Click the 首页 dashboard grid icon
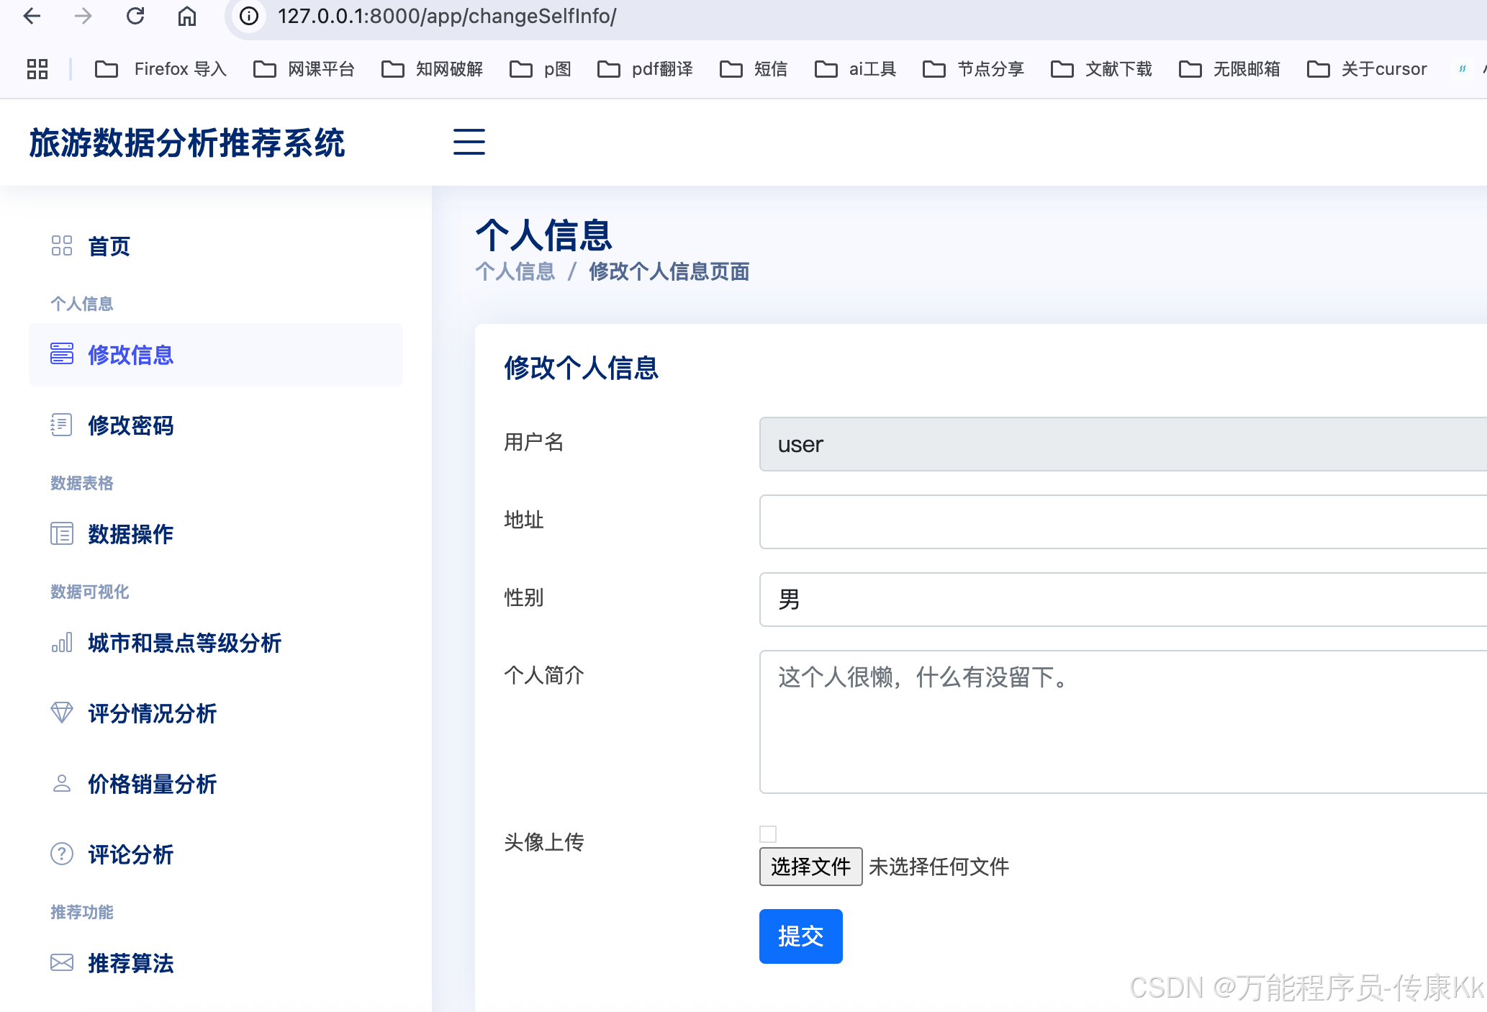1487x1012 pixels. click(x=62, y=246)
